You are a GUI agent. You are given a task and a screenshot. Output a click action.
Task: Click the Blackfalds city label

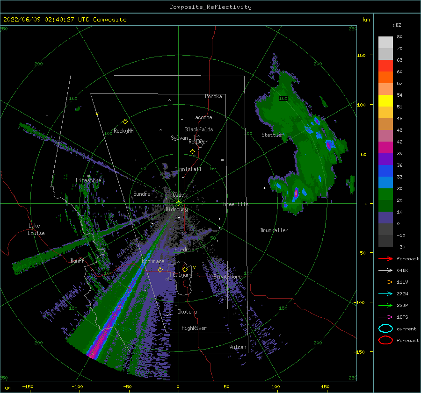point(199,129)
